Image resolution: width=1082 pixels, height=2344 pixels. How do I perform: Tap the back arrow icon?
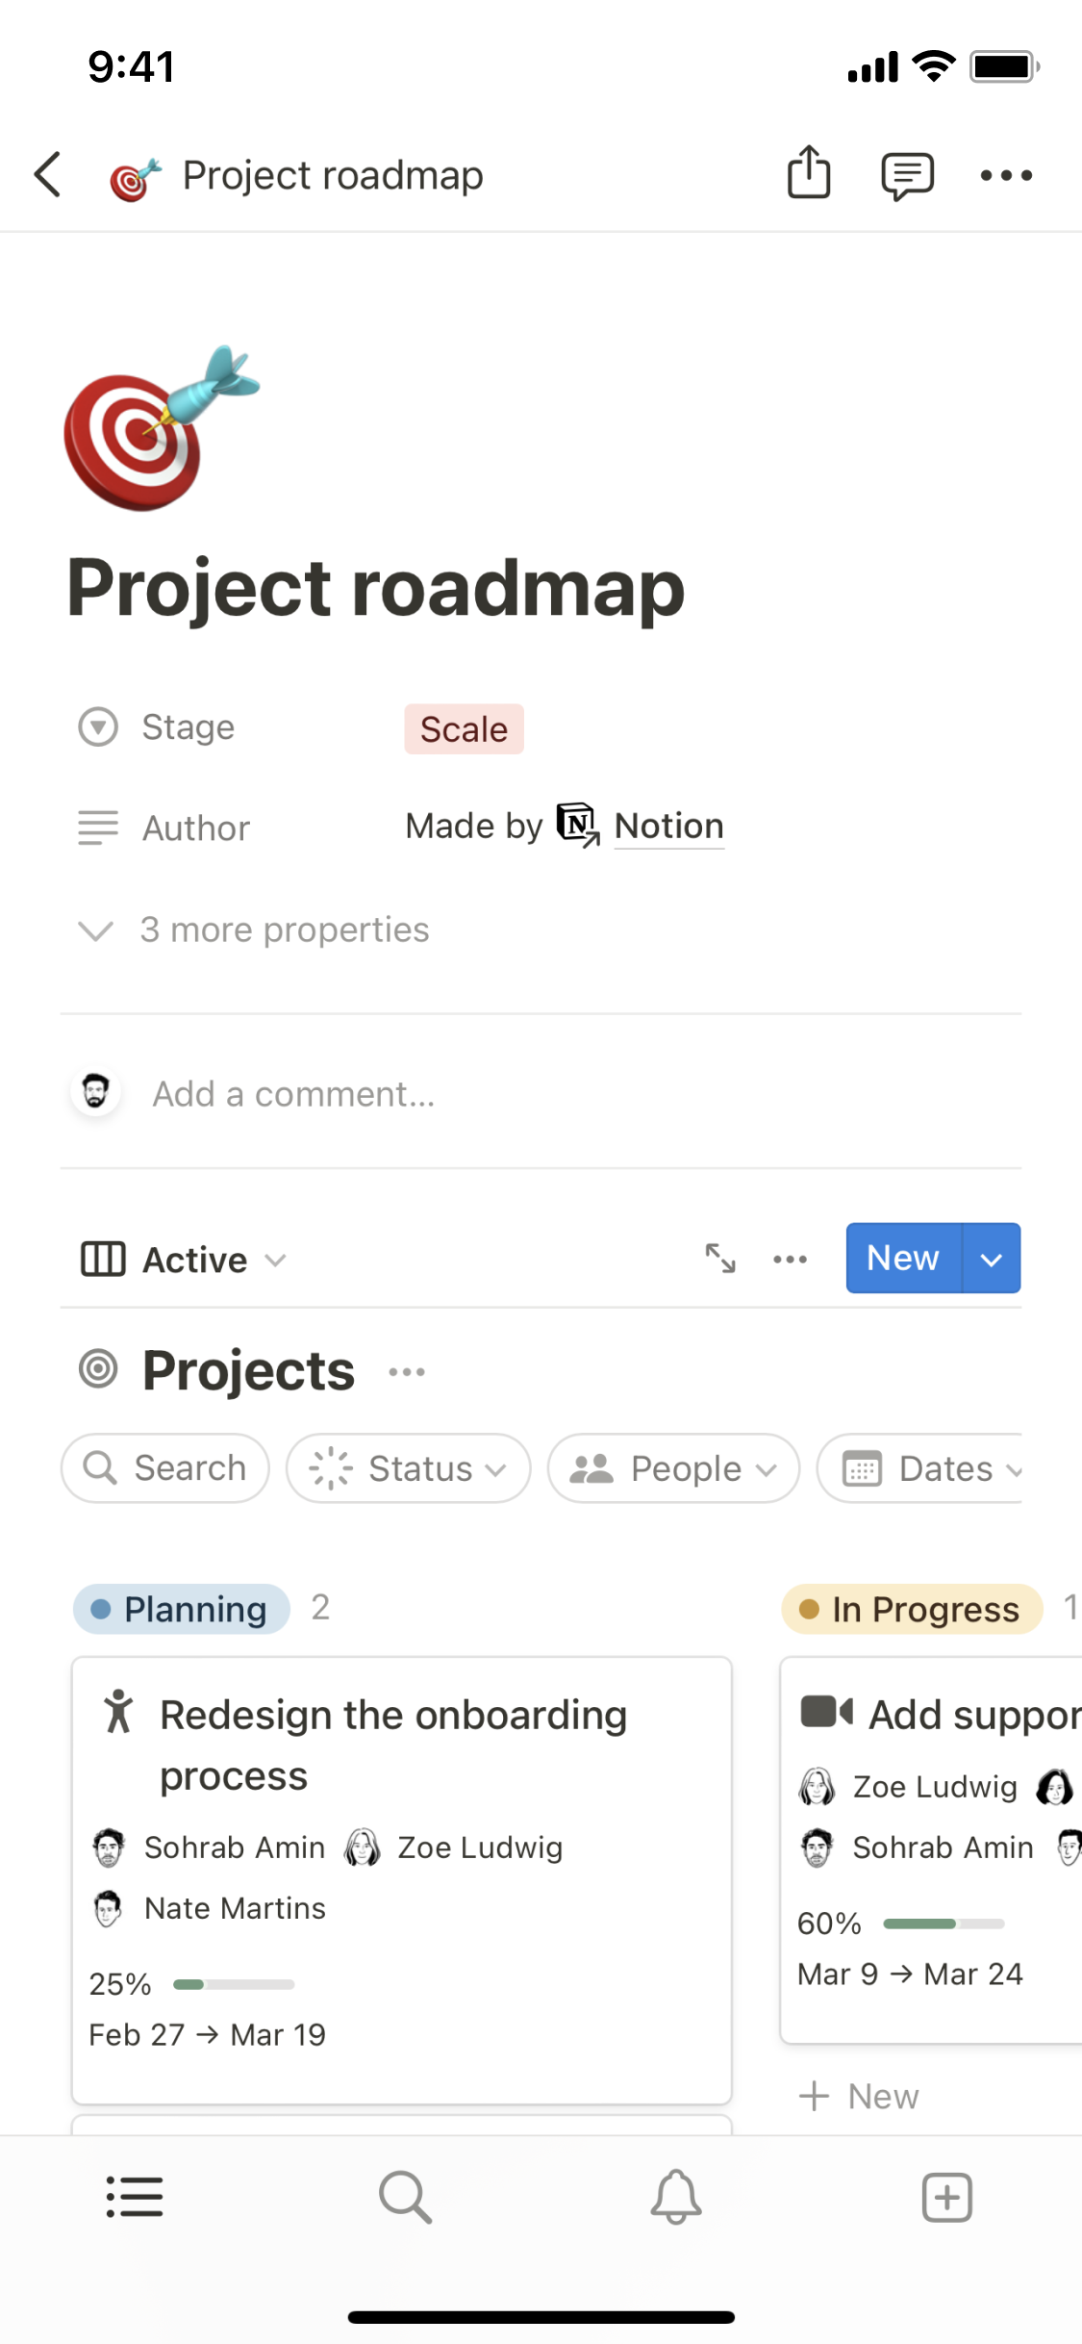click(48, 175)
